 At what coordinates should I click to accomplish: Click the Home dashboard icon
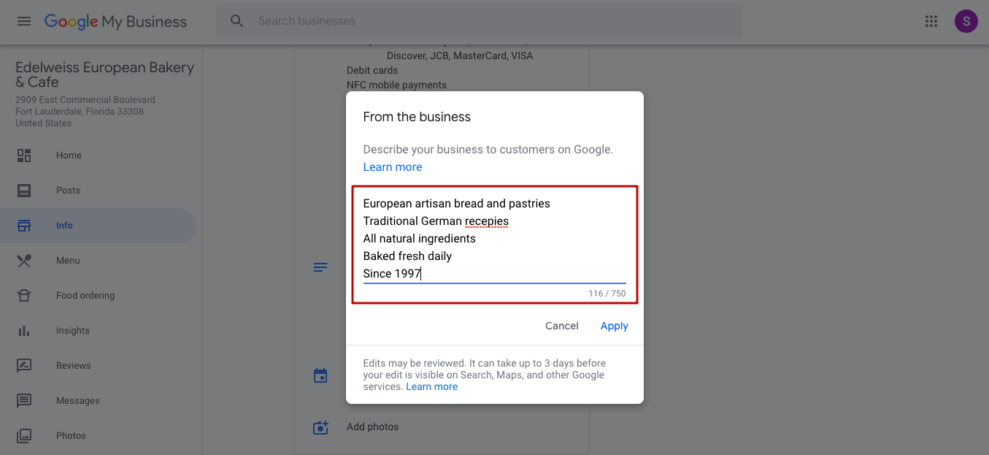[x=24, y=156]
